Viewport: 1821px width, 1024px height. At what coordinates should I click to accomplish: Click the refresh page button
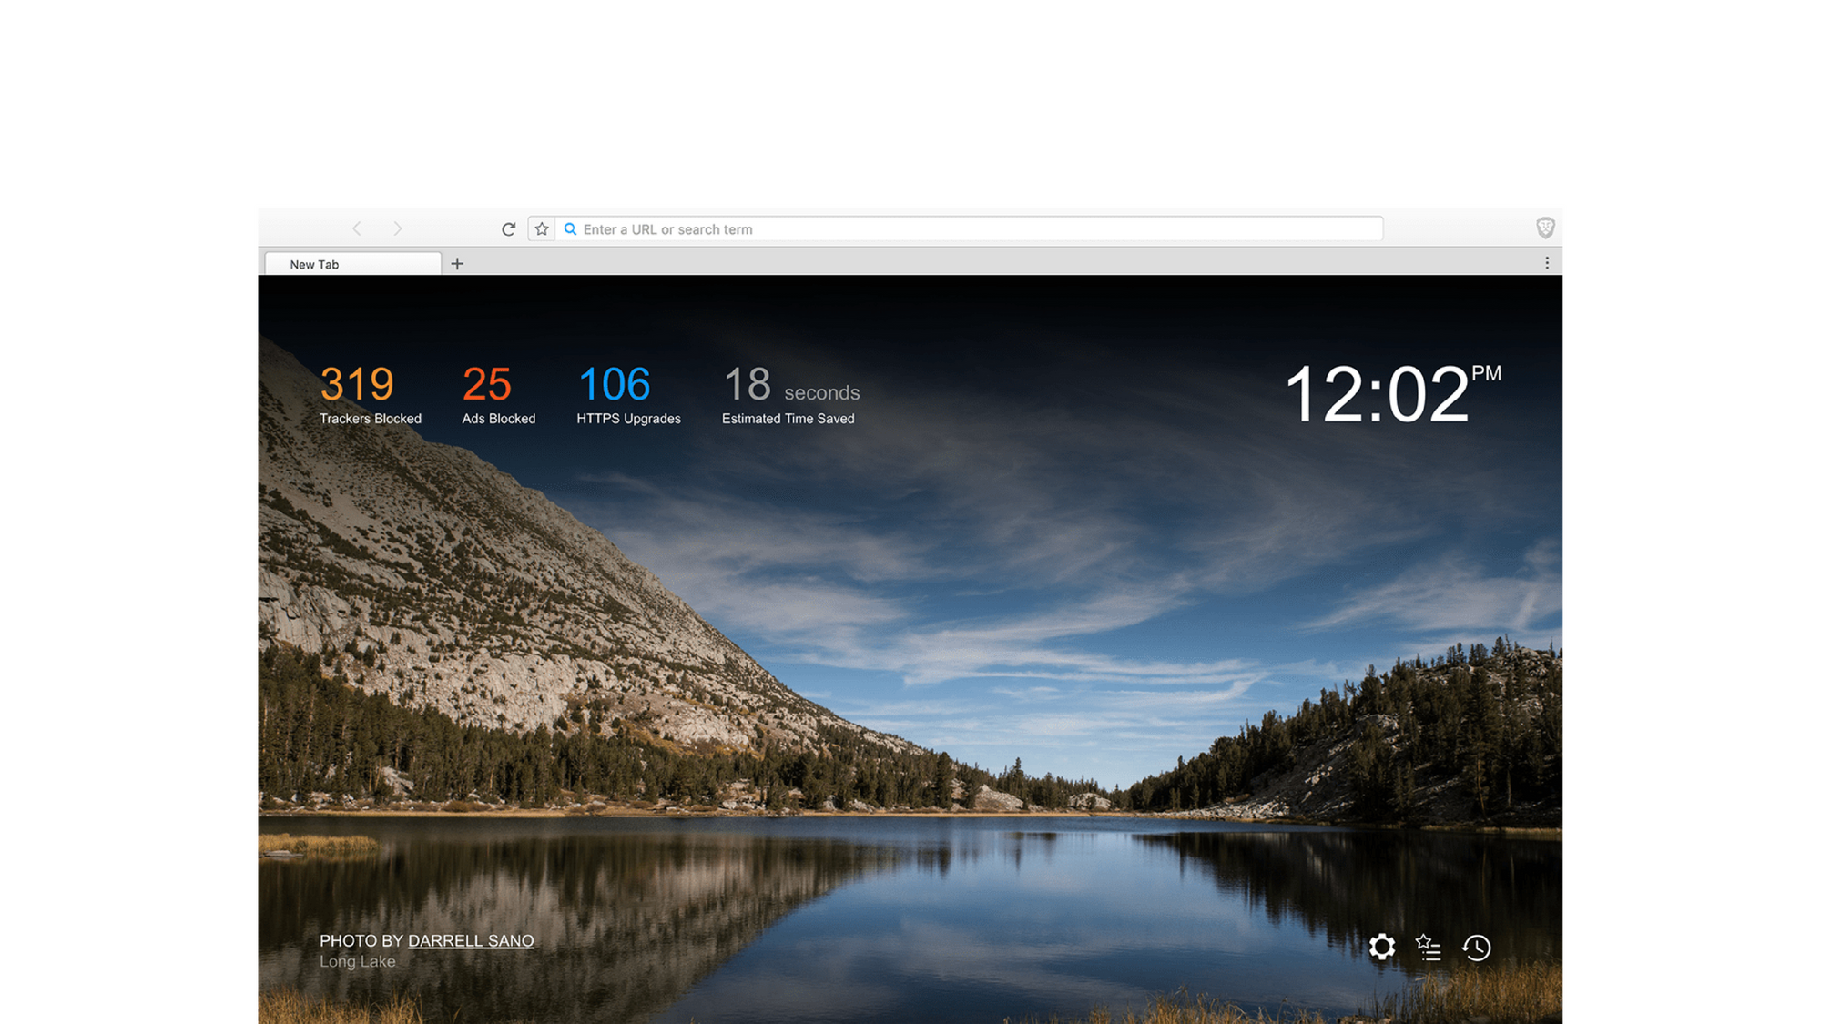tap(506, 228)
